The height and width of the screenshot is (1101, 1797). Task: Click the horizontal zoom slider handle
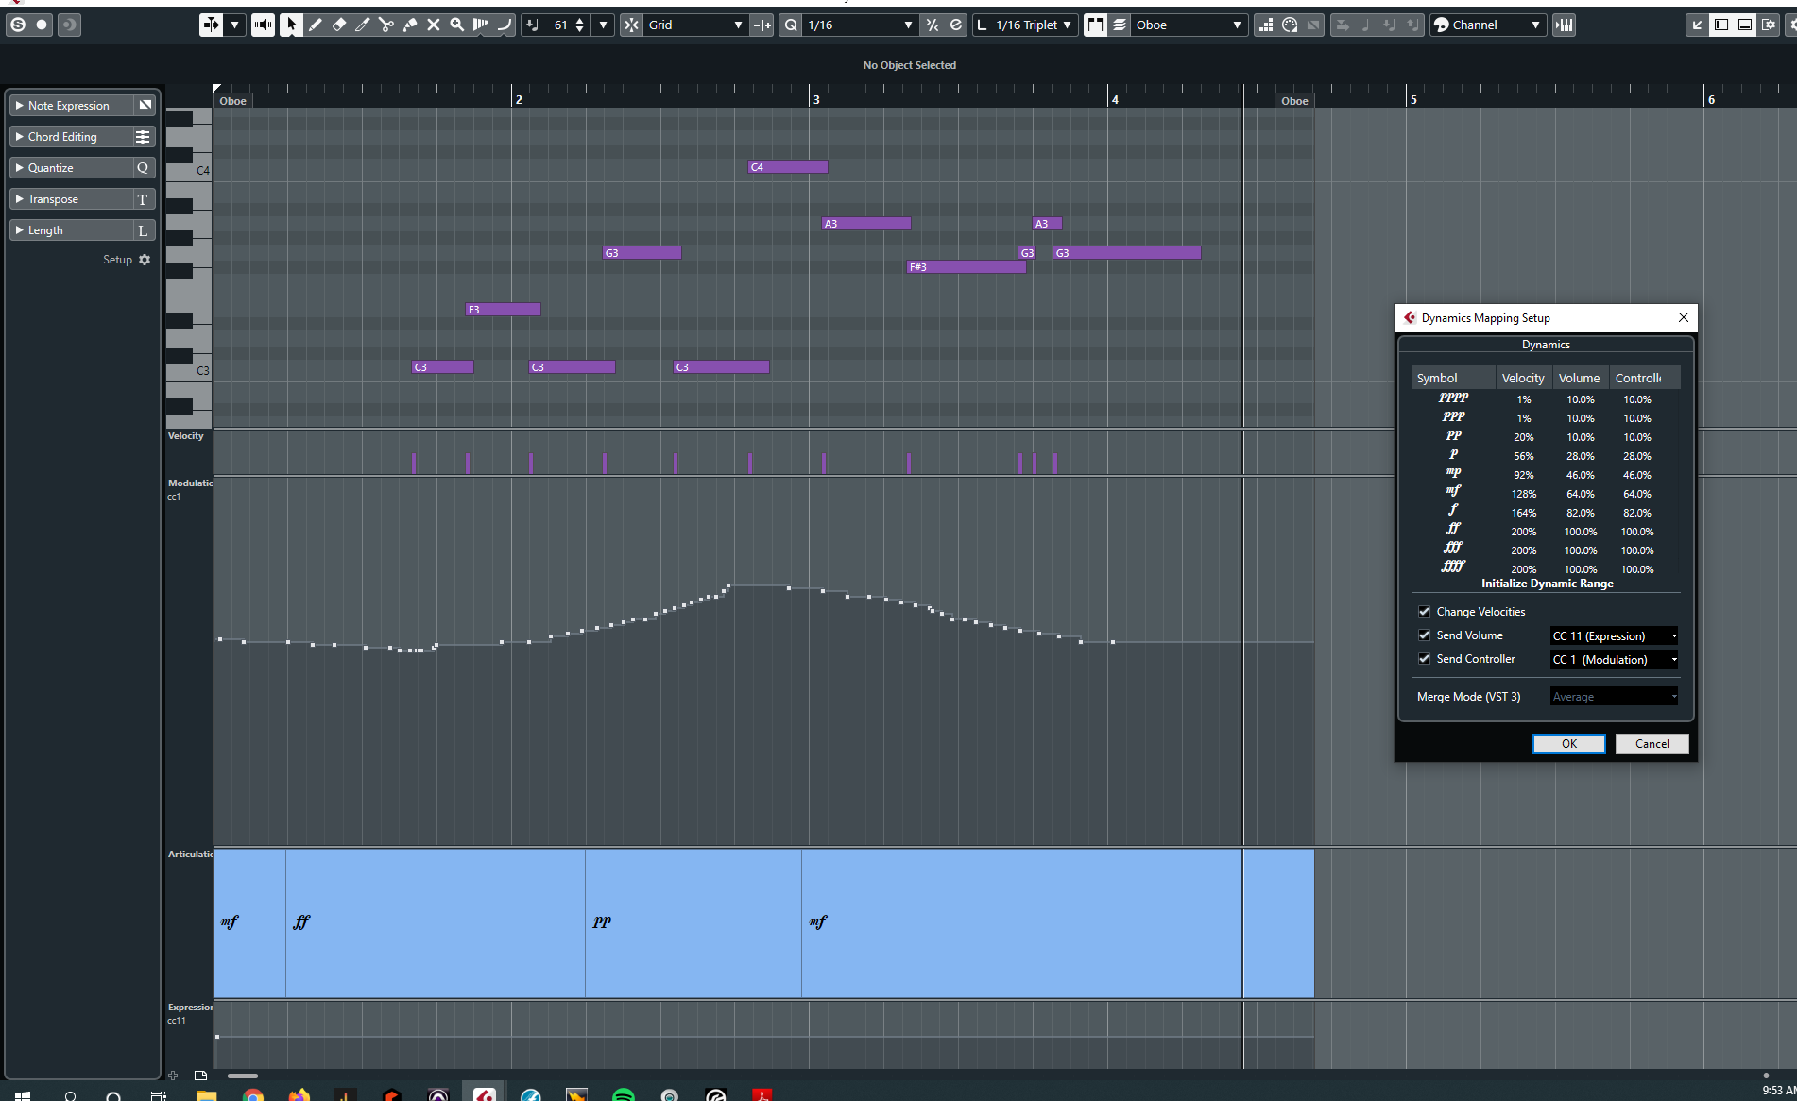[1766, 1076]
